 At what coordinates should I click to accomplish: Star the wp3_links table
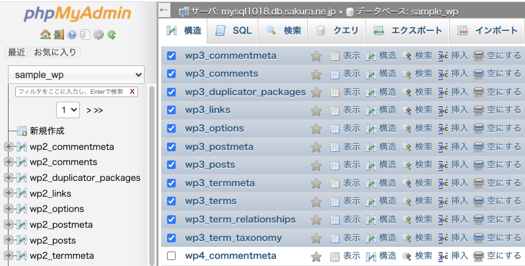(x=316, y=111)
